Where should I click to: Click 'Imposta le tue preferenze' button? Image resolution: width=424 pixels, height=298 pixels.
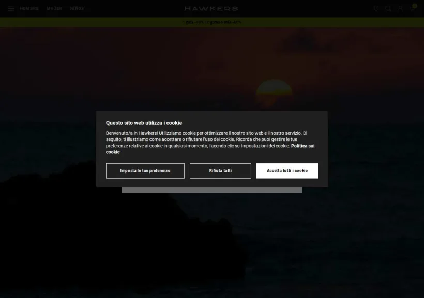click(145, 171)
